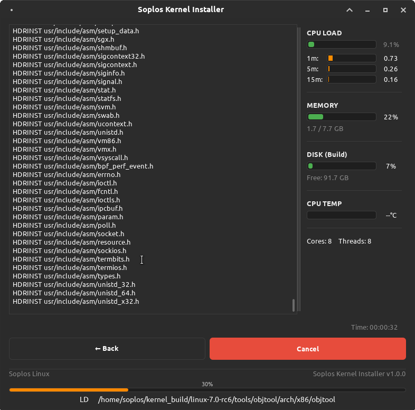
Task: Click the Time: 00:00:32 elapsed label
Action: (x=374, y=328)
